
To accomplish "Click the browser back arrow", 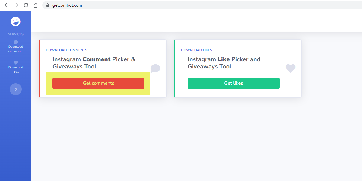I will [x=7, y=5].
